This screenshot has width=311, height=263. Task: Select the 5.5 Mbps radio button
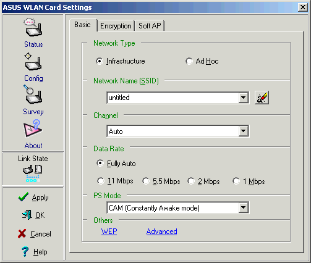click(146, 181)
